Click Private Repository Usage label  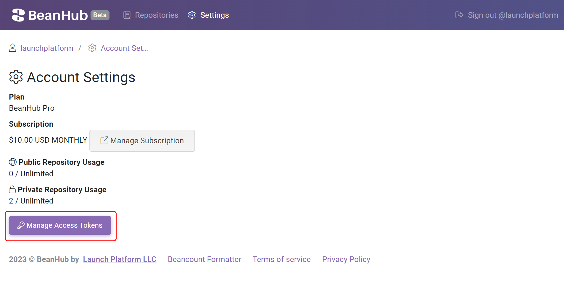point(62,190)
